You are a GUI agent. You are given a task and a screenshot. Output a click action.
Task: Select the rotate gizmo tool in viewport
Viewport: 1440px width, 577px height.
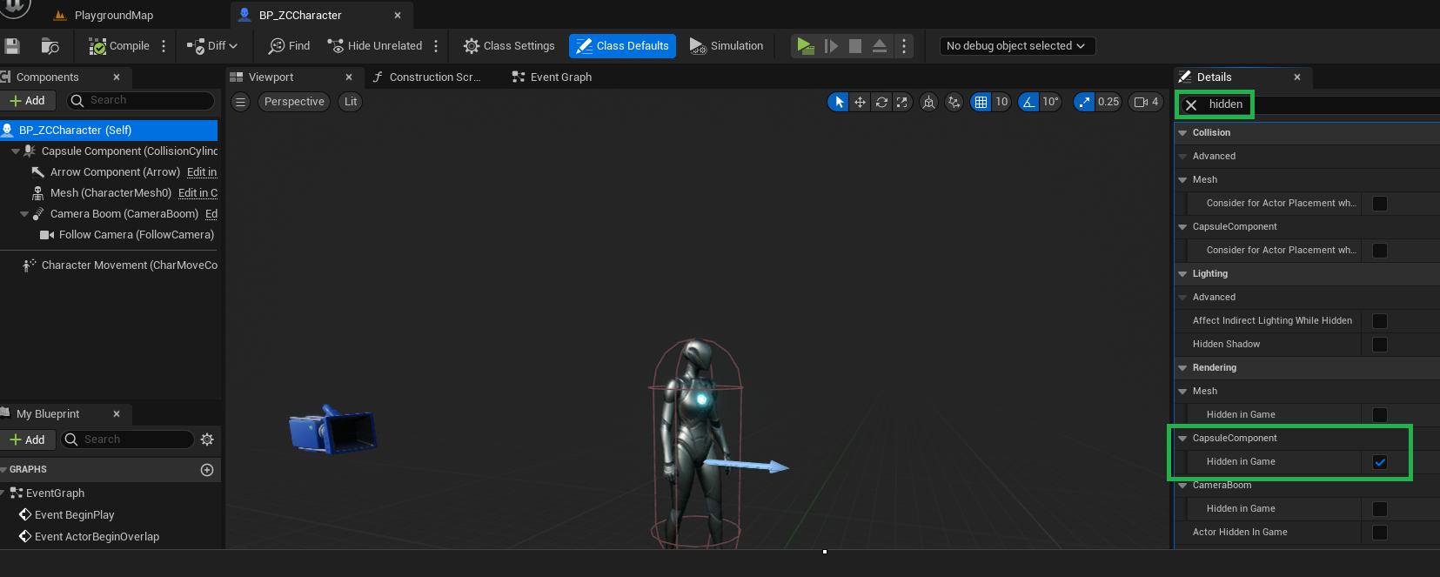881,102
